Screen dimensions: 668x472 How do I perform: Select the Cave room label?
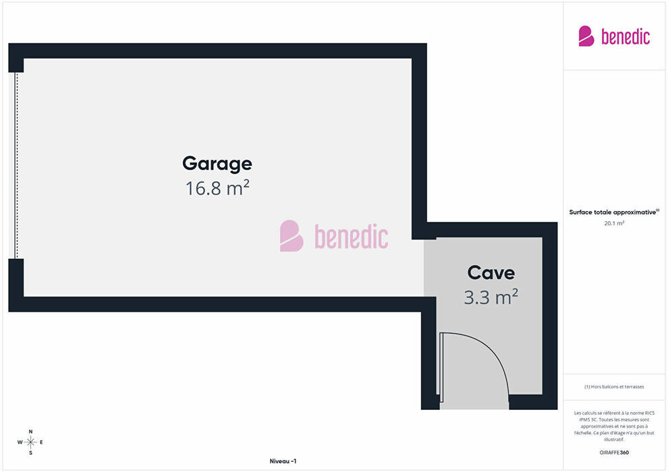491,273
